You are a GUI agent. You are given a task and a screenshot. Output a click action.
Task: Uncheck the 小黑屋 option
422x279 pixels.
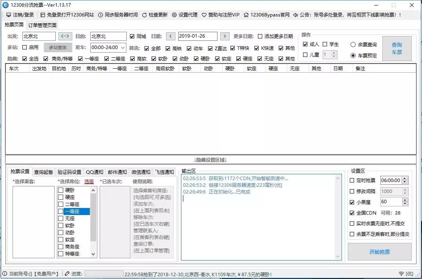click(x=352, y=203)
